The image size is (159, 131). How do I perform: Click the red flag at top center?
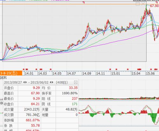(x=84, y=3)
